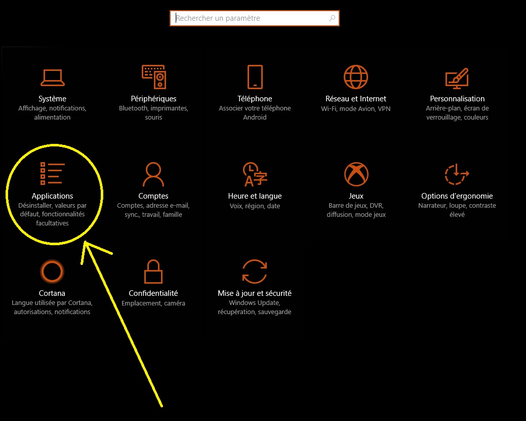Image resolution: width=526 pixels, height=421 pixels.
Task: Select the Applications title text
Action: 52,196
